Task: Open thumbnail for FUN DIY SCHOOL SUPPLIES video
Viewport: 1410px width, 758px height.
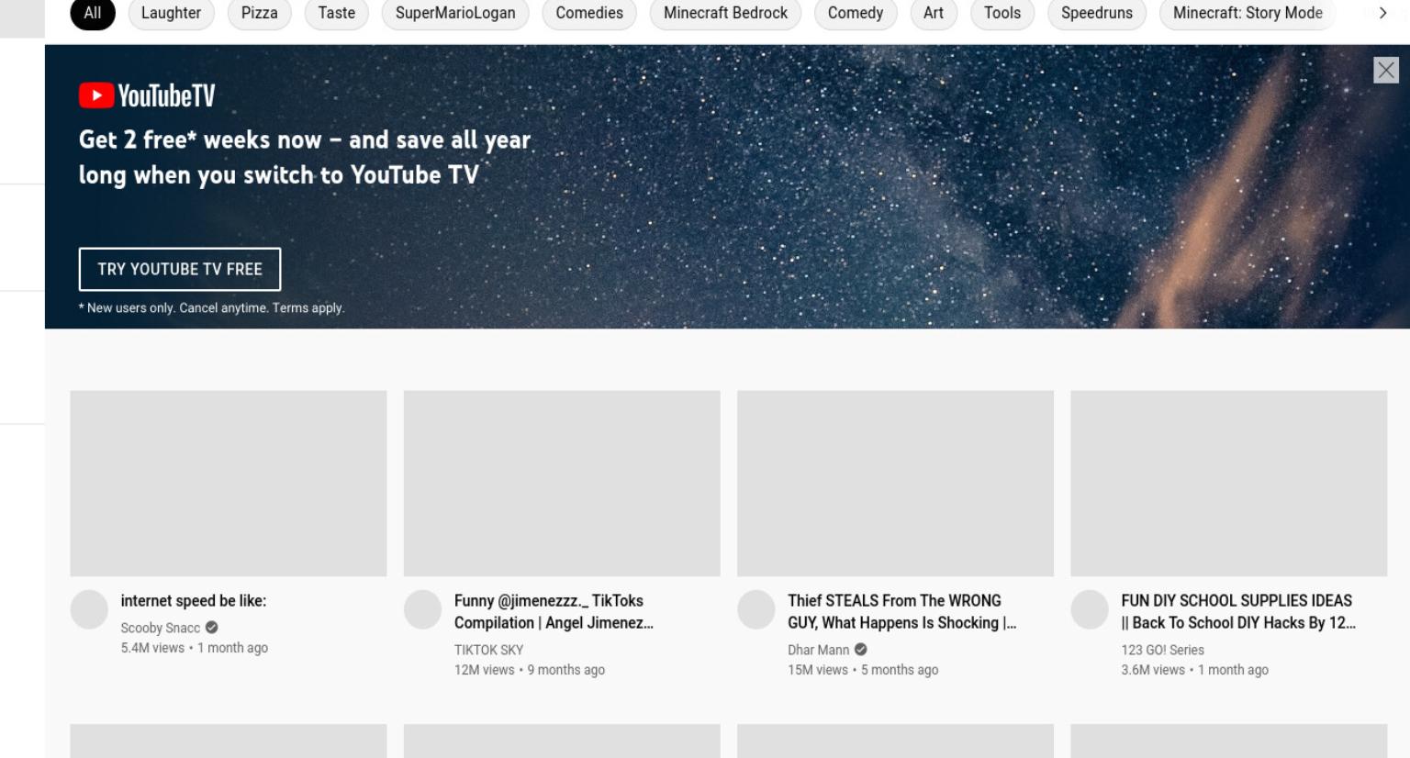Action: [1228, 484]
